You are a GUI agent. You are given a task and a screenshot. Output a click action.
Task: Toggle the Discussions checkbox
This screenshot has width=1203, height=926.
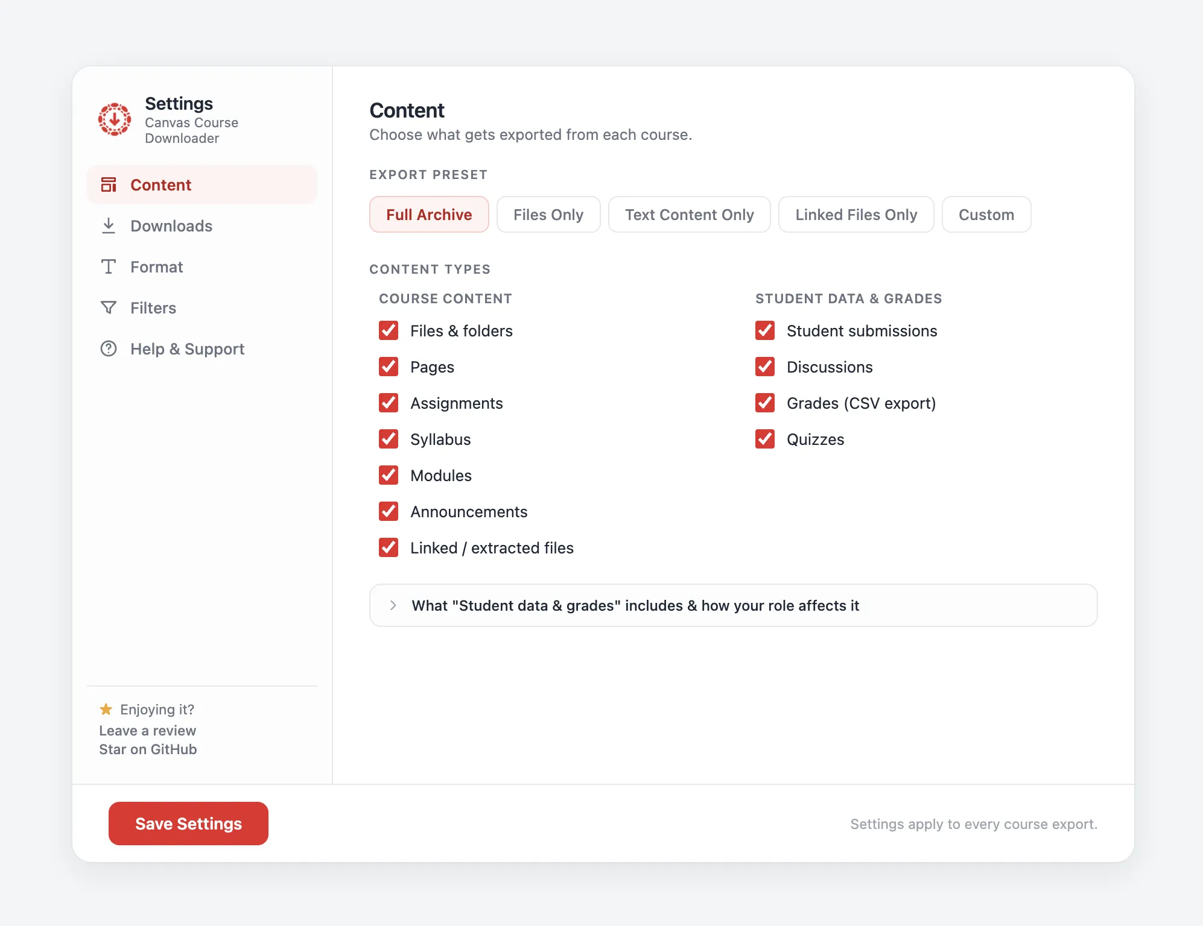765,367
